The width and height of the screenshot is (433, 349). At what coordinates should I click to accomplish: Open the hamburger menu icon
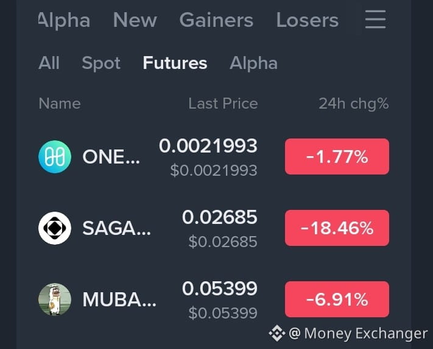coord(375,19)
